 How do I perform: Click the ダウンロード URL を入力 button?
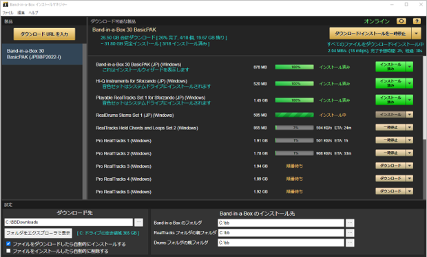pos(44,34)
